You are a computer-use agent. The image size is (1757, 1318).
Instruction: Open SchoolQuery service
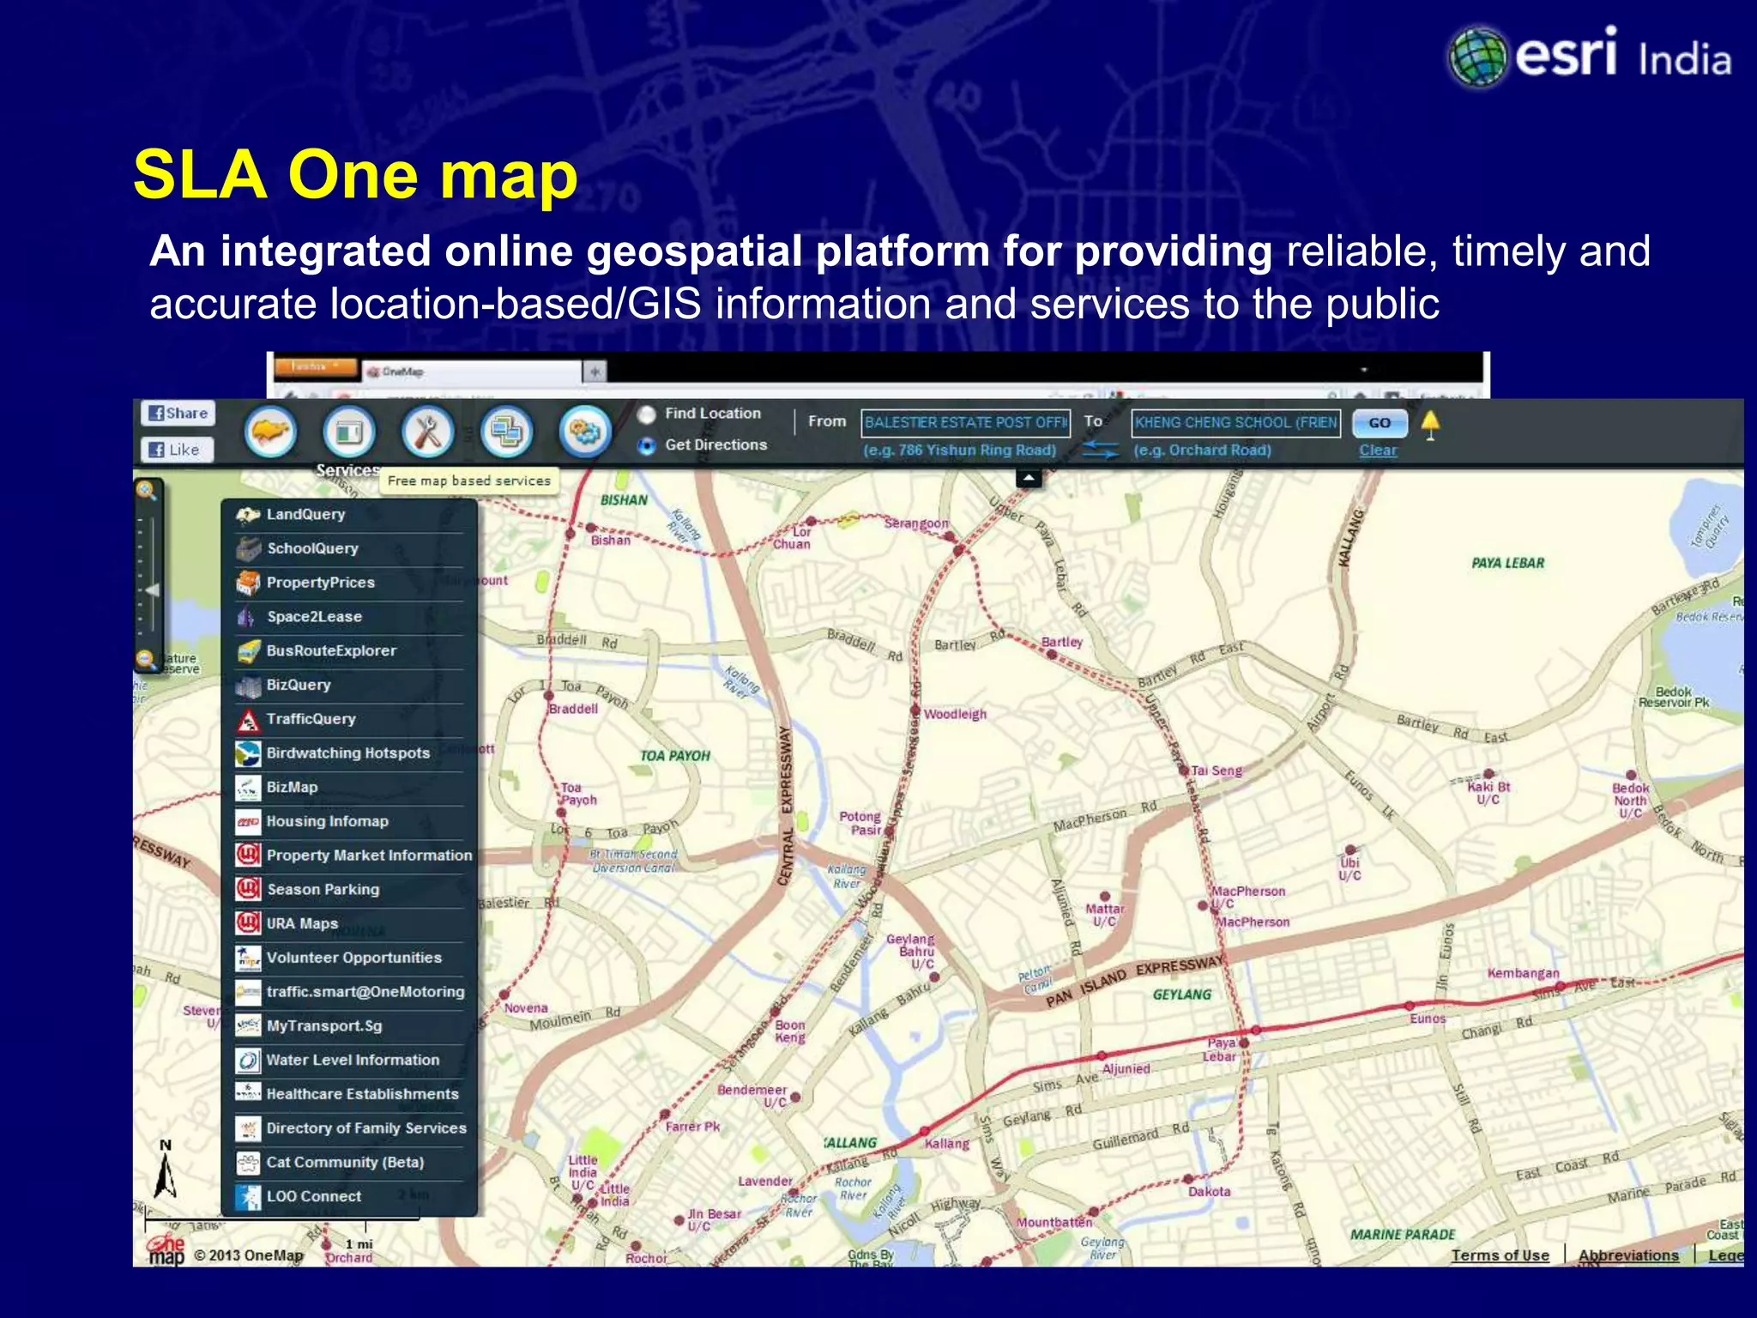click(x=348, y=548)
